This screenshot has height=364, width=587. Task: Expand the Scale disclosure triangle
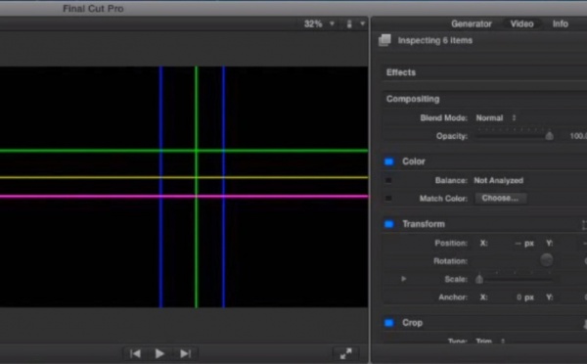pyautogui.click(x=403, y=279)
